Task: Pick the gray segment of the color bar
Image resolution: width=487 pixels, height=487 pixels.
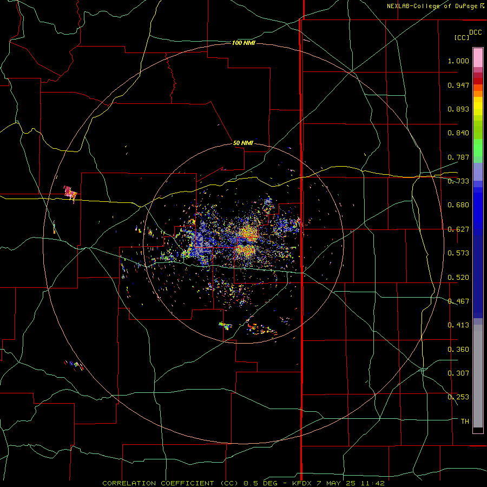Action: pyautogui.click(x=478, y=376)
